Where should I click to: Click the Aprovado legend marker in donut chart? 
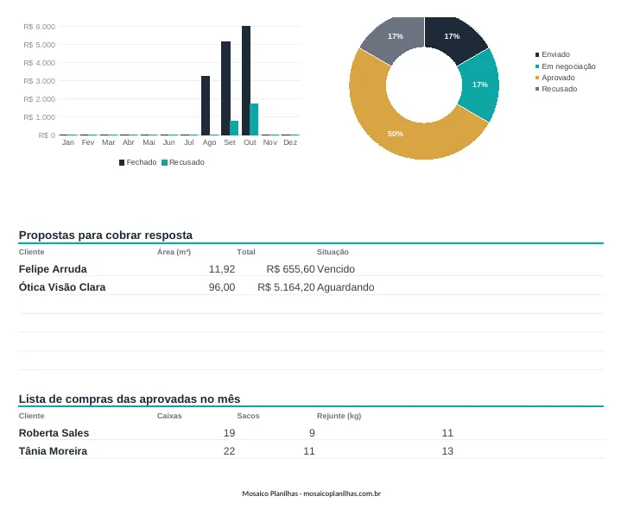click(x=537, y=78)
